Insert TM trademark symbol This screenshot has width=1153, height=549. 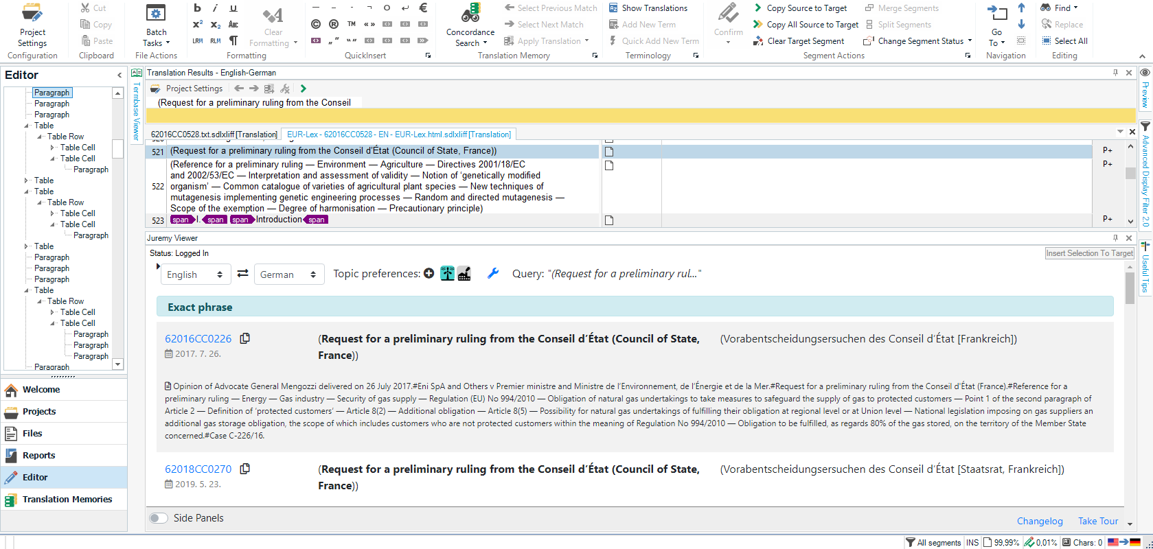[352, 24]
